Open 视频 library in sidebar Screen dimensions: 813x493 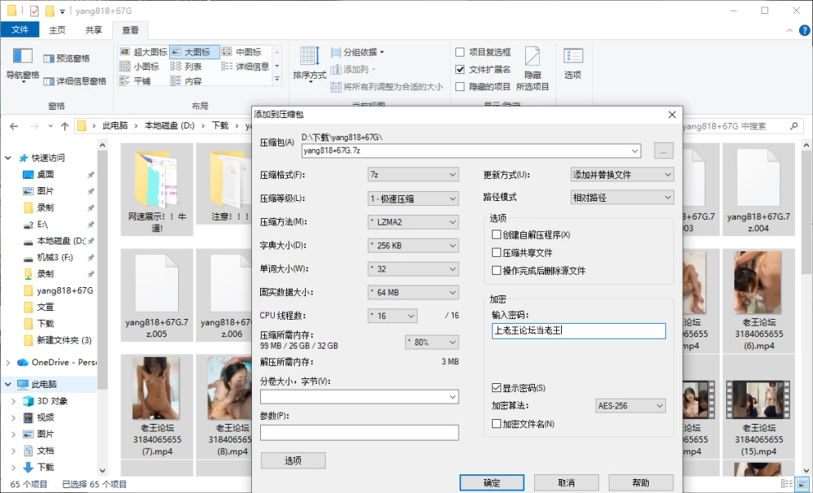point(45,417)
